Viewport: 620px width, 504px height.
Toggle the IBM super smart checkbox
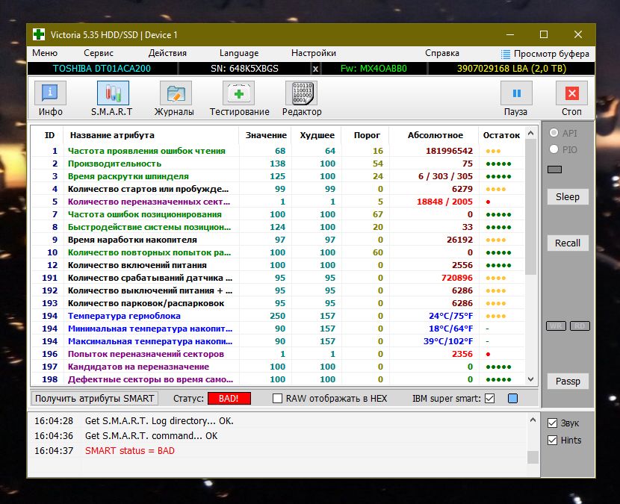pos(489,398)
